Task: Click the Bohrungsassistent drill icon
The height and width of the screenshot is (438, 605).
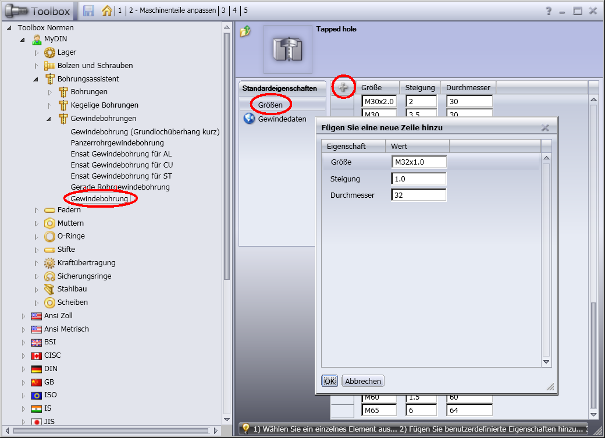Action: click(49, 79)
